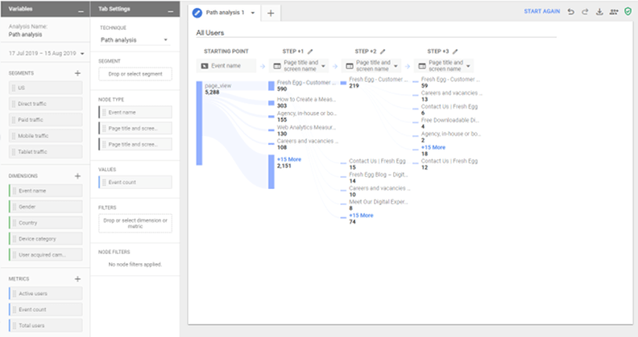638x337 pixels.
Task: Select the Total users metric
Action: pos(46,325)
